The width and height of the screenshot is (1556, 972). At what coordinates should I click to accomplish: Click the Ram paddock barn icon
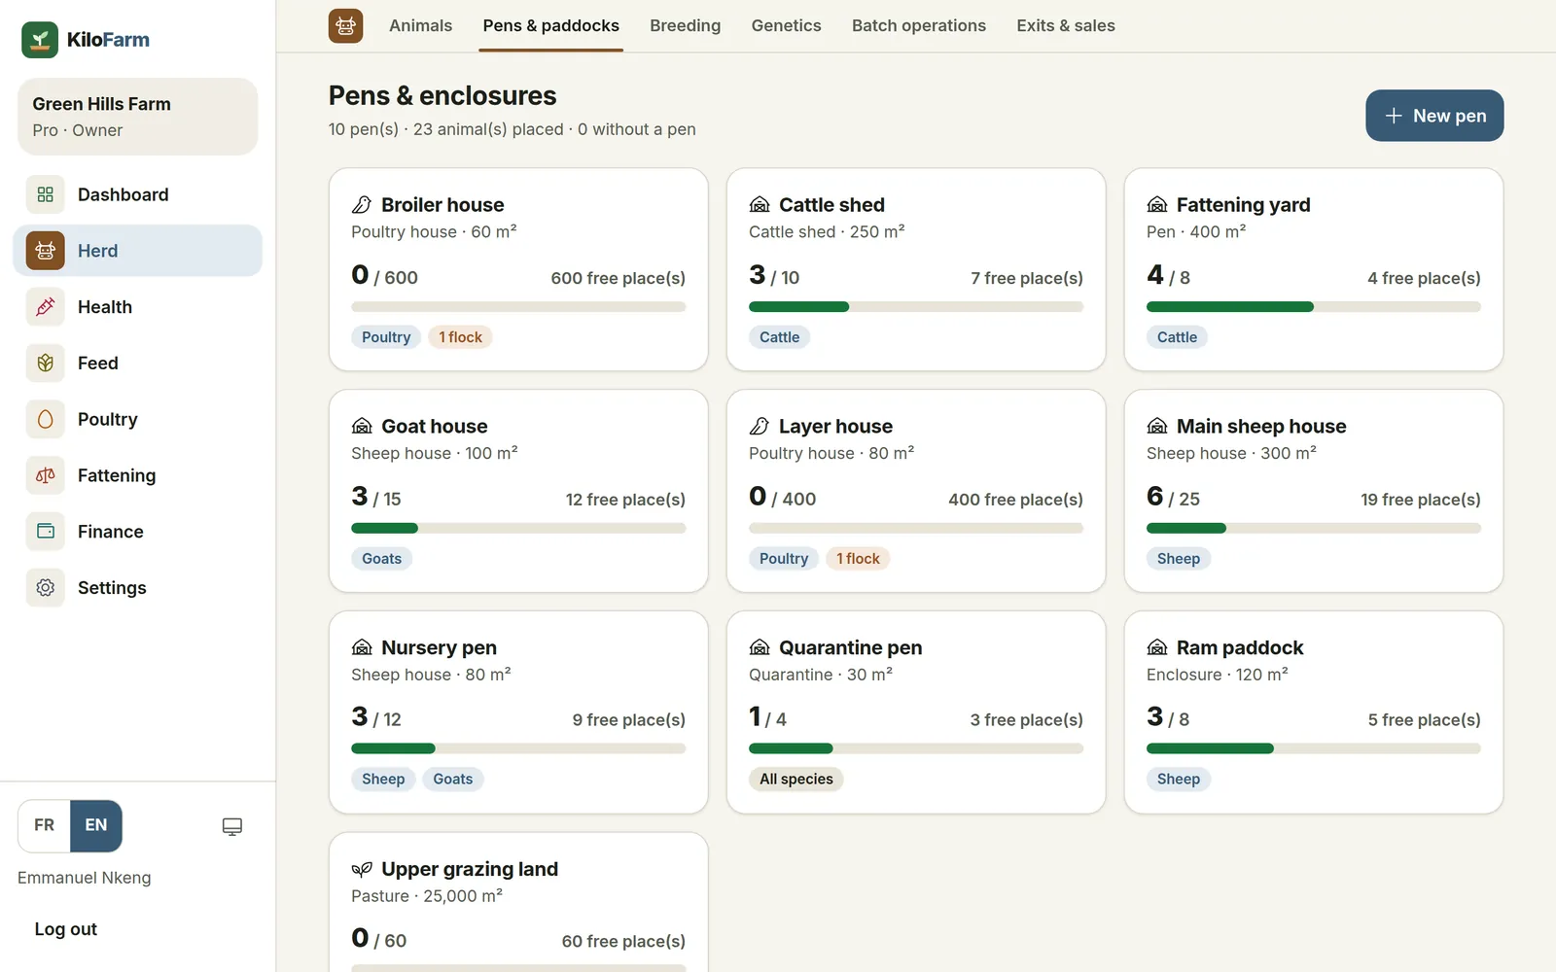coord(1157,647)
